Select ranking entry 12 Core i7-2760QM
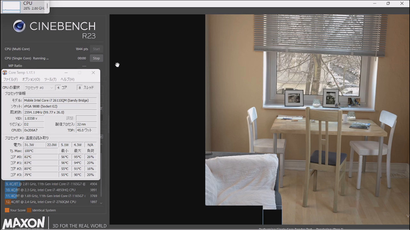 tap(51, 202)
